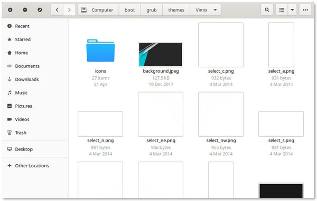
Task: Select the select_s.png thumbnail
Action: point(281,124)
